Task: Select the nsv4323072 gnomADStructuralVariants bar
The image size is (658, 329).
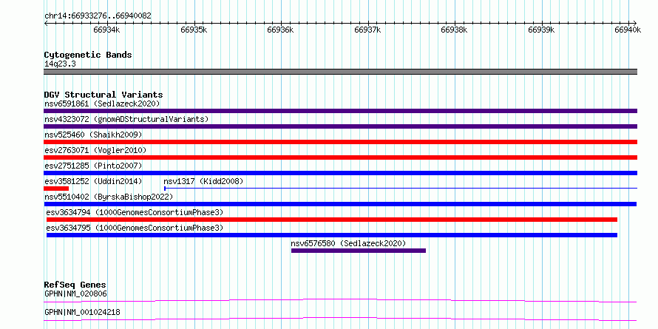Action: coord(340,126)
